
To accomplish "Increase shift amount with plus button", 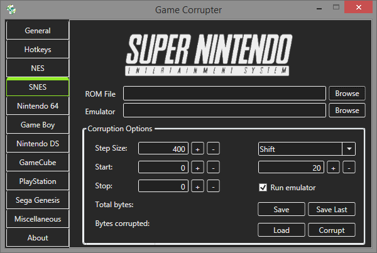I will click(333, 167).
